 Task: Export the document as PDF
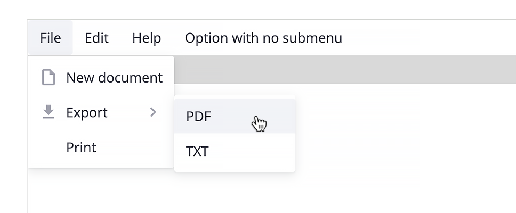[235, 116]
